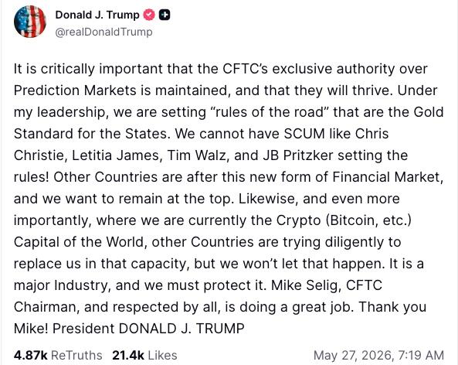Click the name JB Pritzker in the post
The height and width of the screenshot is (365, 458).
click(297, 155)
